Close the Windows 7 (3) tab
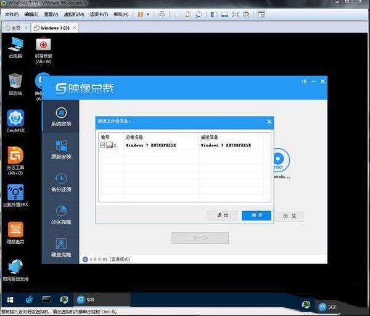Image resolution: width=370 pixels, height=316 pixels. point(75,28)
